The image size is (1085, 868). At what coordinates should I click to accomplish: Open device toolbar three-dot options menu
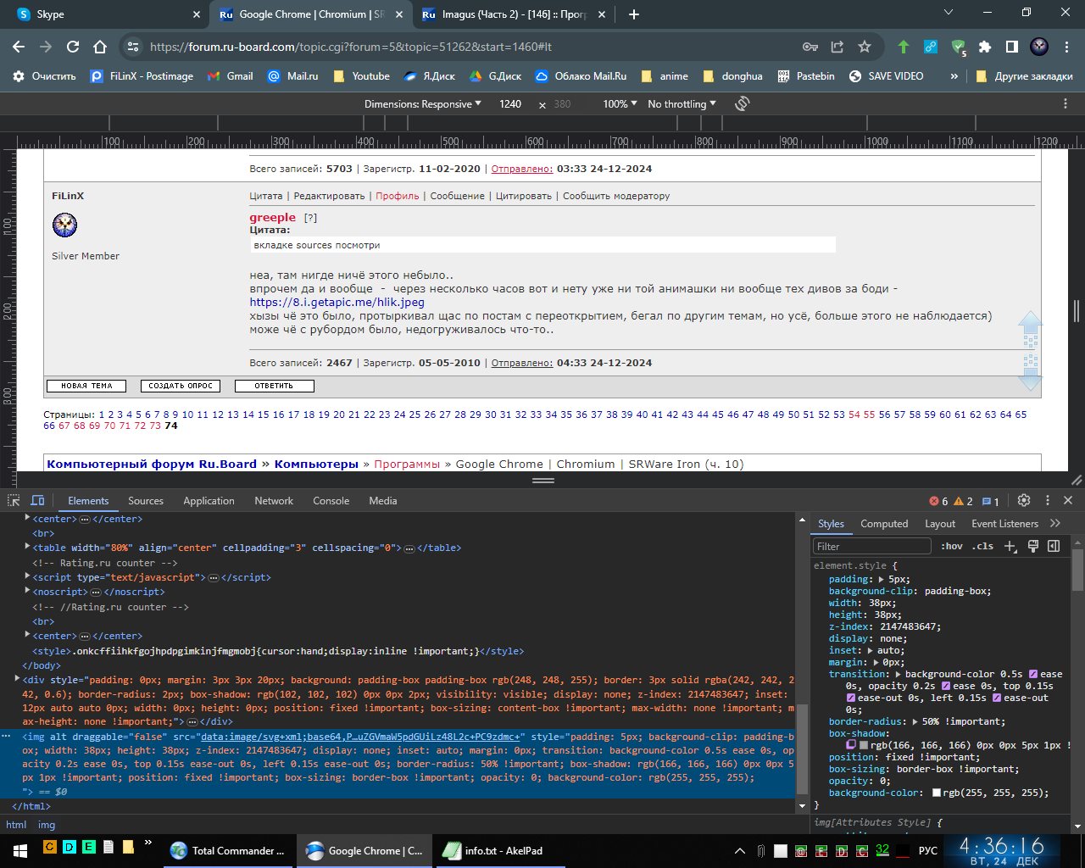coord(1066,103)
